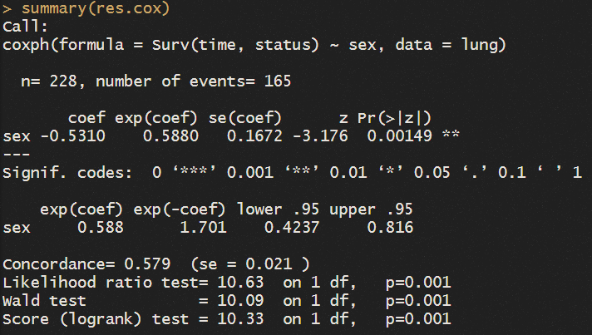The width and height of the screenshot is (592, 335).
Task: Click the 'Wald test' label
Action: pos(44,301)
